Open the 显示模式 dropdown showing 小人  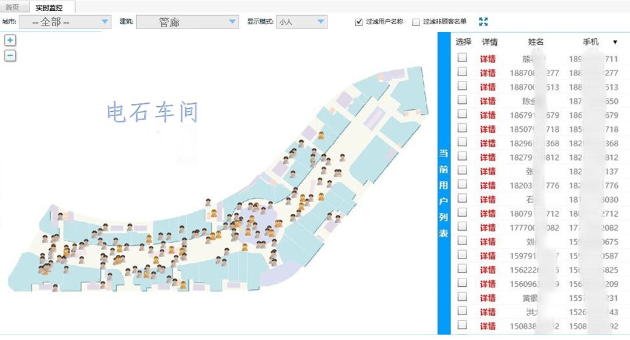click(x=302, y=22)
